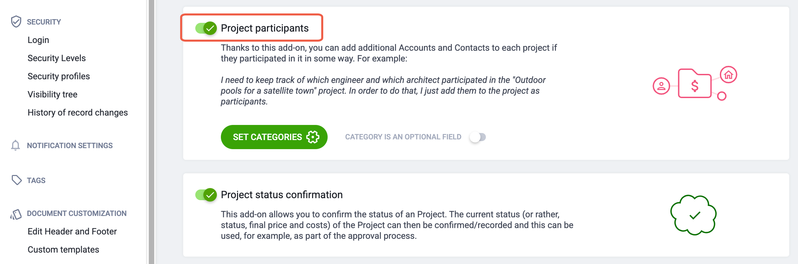Click the Set Categories button
The width and height of the screenshot is (798, 264).
coord(274,137)
